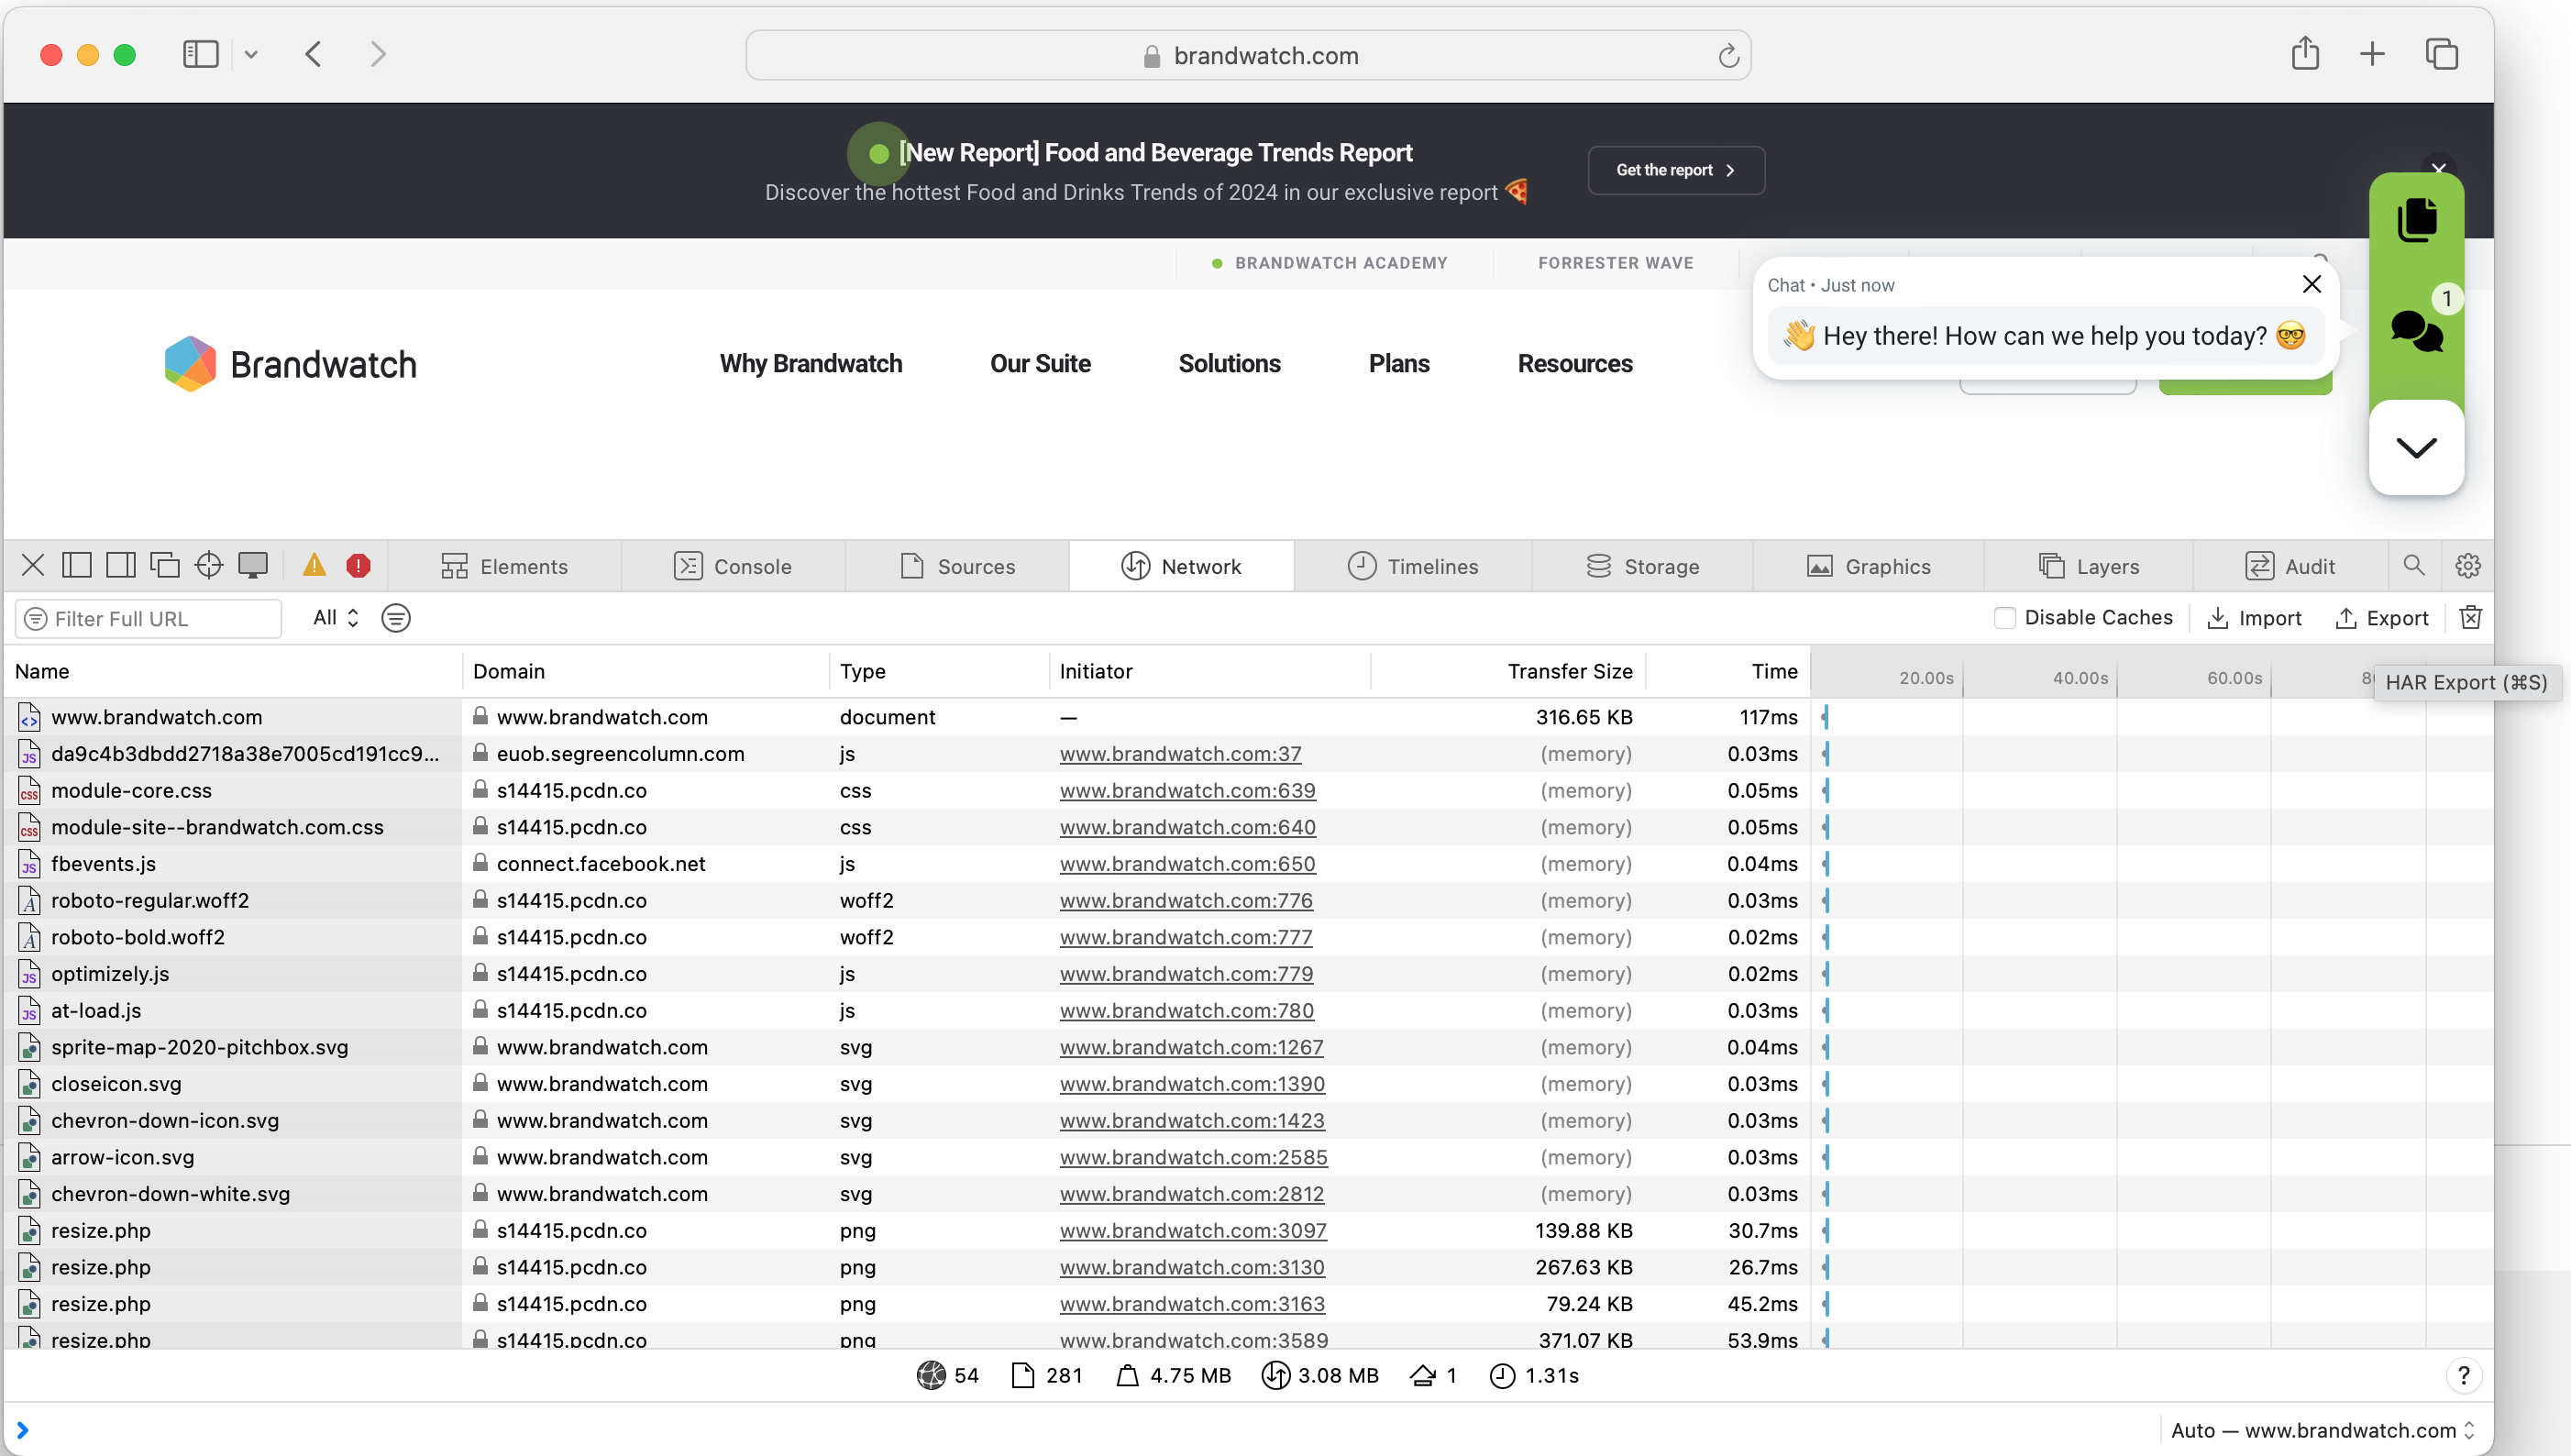Click the Brandwatch logo
This screenshot has height=1456, width=2571.
tap(291, 364)
